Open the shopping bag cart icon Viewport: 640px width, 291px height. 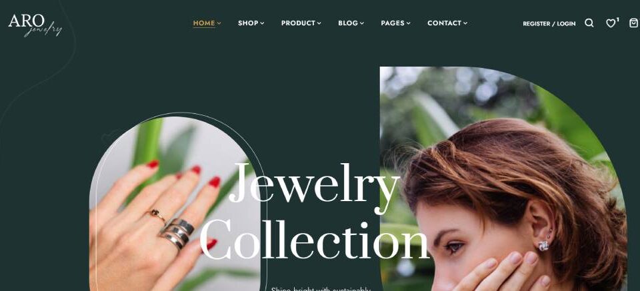click(x=634, y=23)
